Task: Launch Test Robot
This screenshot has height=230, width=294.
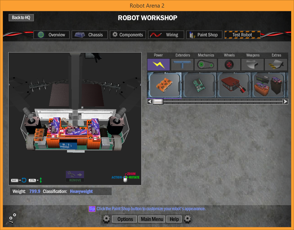Action: coord(242,35)
